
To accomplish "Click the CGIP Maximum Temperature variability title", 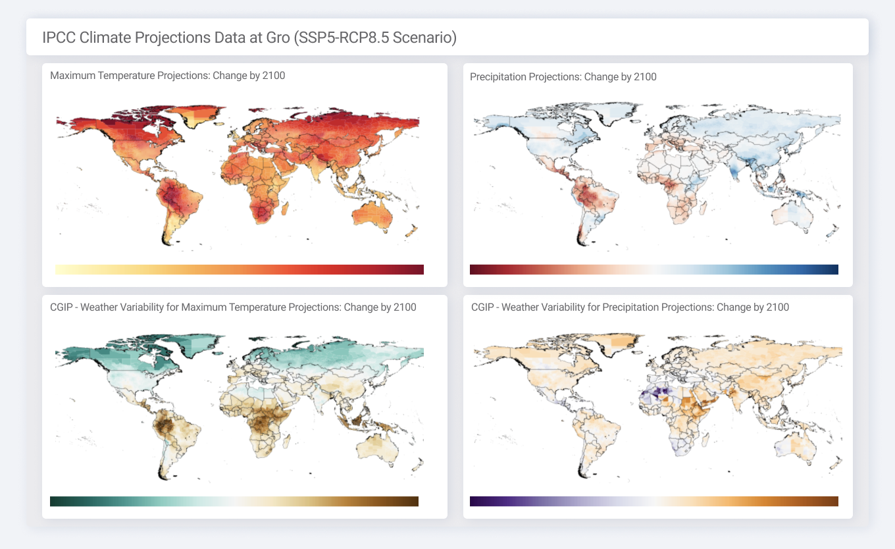I will 233,307.
